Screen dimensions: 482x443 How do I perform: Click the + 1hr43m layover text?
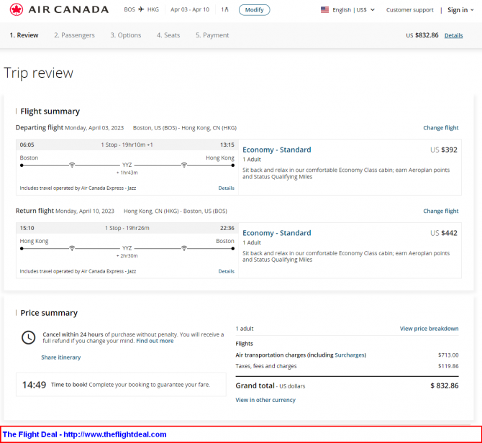(127, 173)
